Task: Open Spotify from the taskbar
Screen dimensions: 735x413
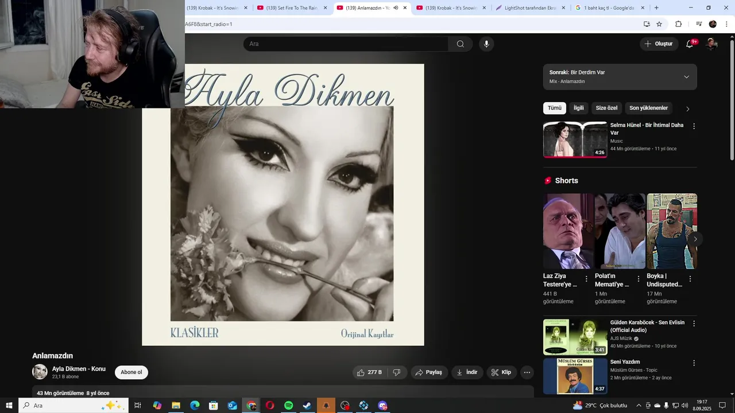Action: 288,406
